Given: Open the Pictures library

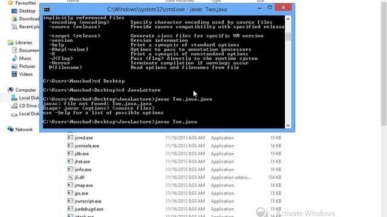Looking at the screenshot, I should click(27, 66).
